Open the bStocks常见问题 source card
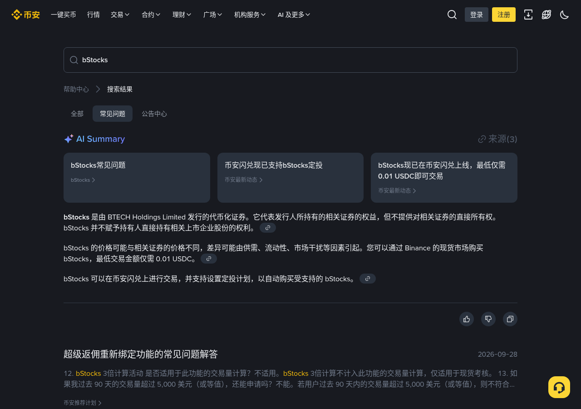Viewport: 581px width, 409px height. [137, 178]
